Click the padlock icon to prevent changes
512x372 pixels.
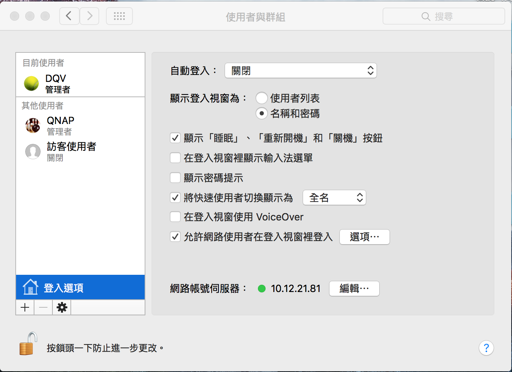(27, 344)
